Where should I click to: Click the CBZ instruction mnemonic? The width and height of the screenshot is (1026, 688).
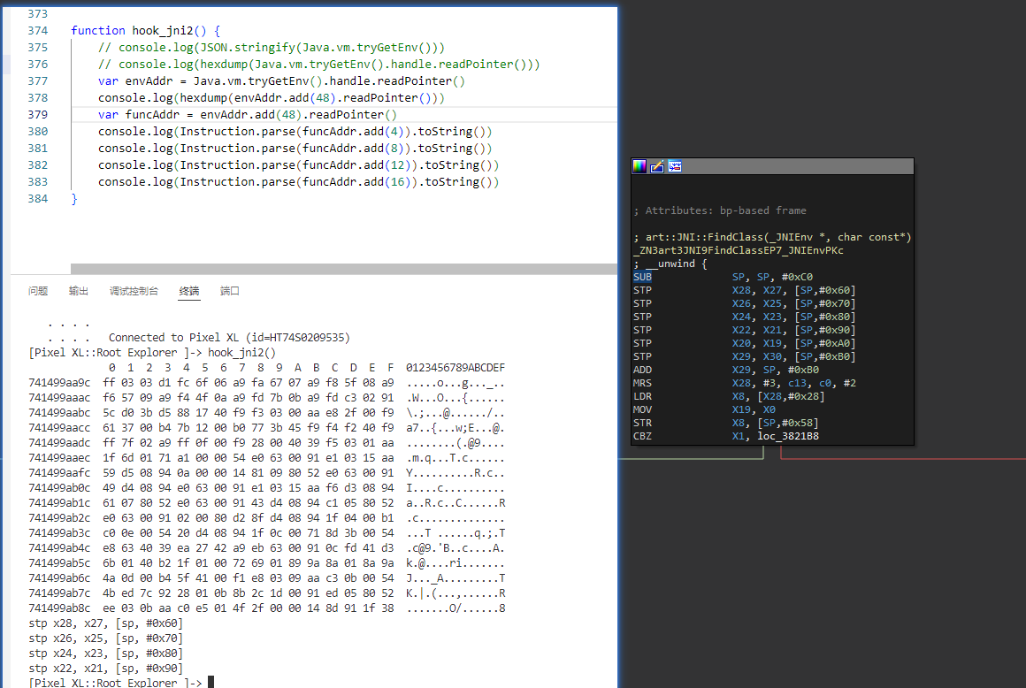(642, 436)
